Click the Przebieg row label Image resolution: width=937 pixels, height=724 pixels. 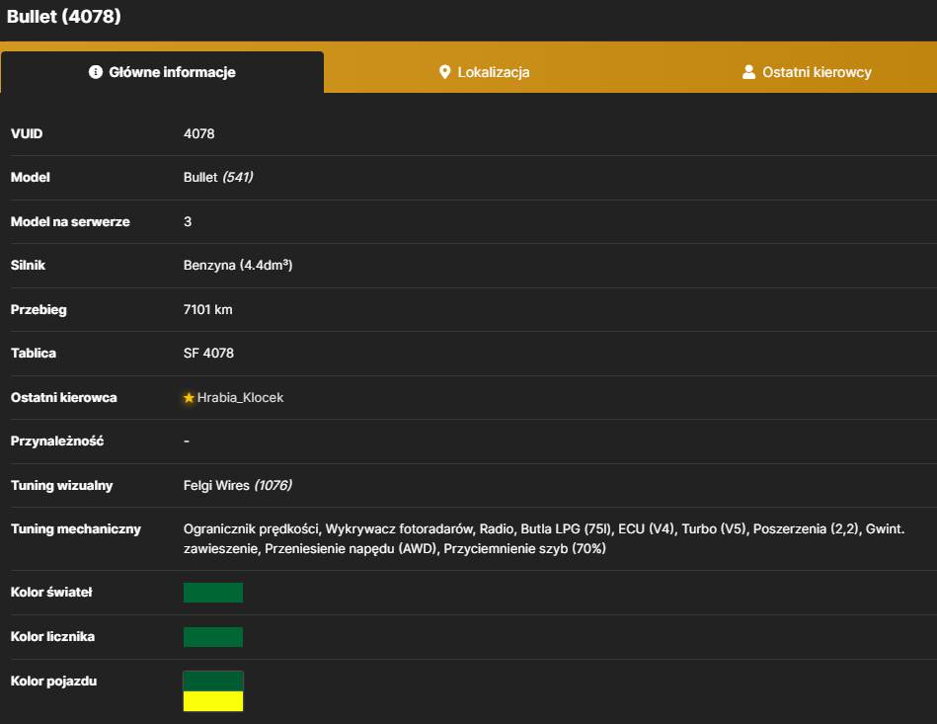coord(39,310)
